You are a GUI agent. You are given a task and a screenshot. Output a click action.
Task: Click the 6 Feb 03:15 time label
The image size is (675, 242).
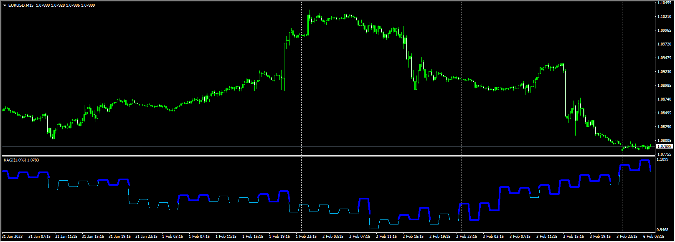point(654,237)
